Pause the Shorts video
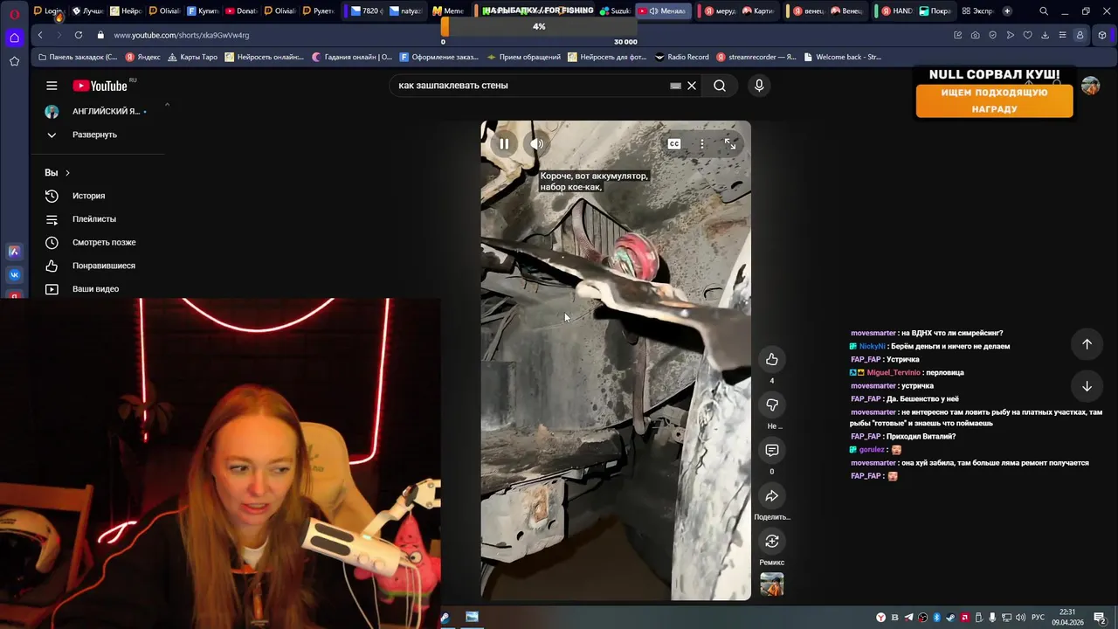 pos(504,144)
